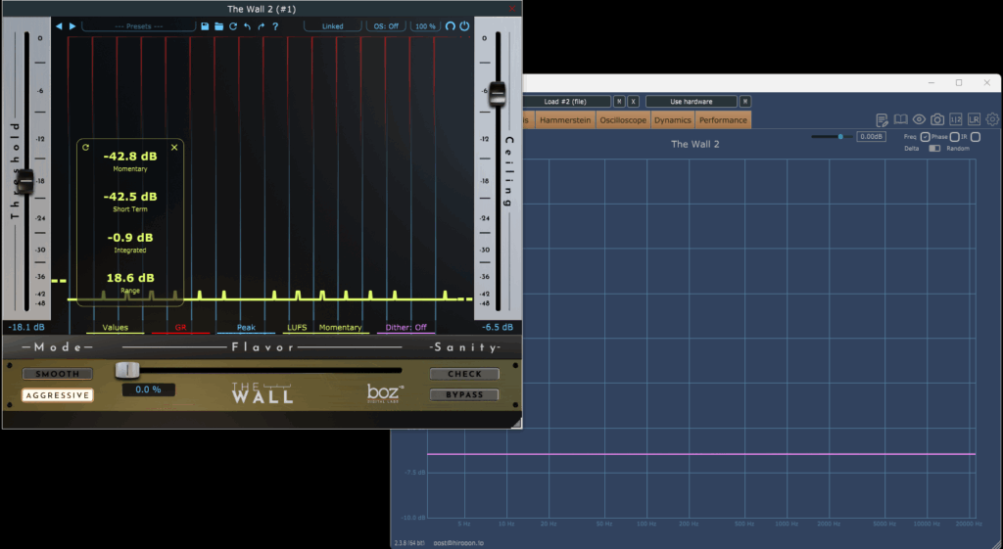Click the -6.5 dB ceiling value readout

pyautogui.click(x=497, y=327)
